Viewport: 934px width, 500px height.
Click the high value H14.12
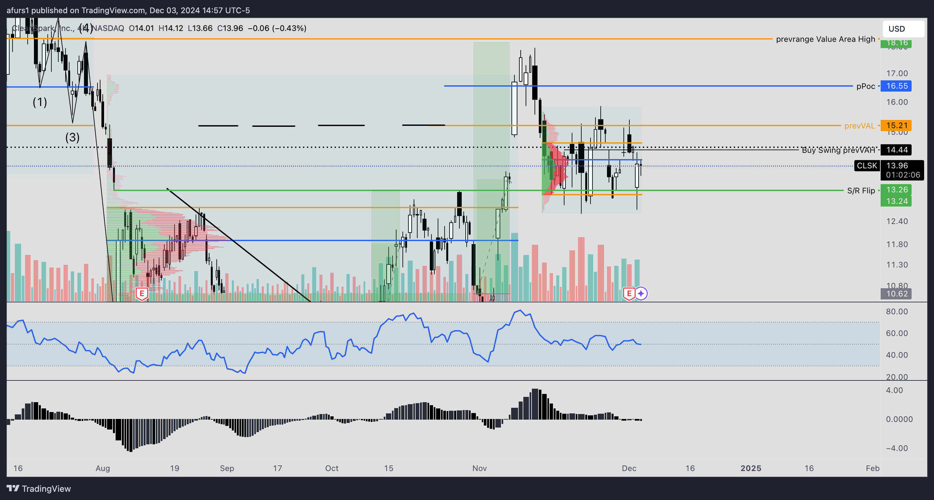171,28
